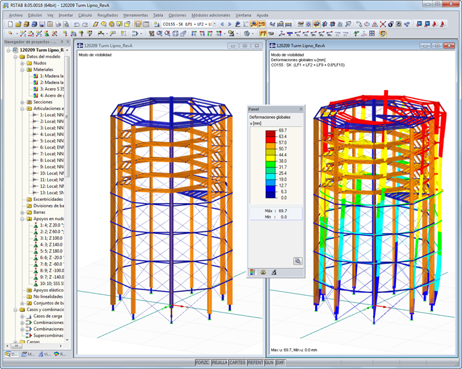Select the Barras item in navigator
This screenshot has width=462, height=369.
coord(40,212)
